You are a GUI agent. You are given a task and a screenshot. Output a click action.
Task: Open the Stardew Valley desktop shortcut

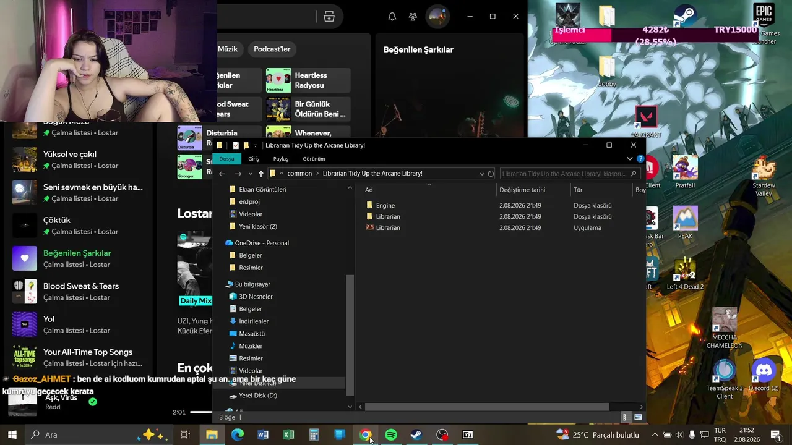click(764, 176)
